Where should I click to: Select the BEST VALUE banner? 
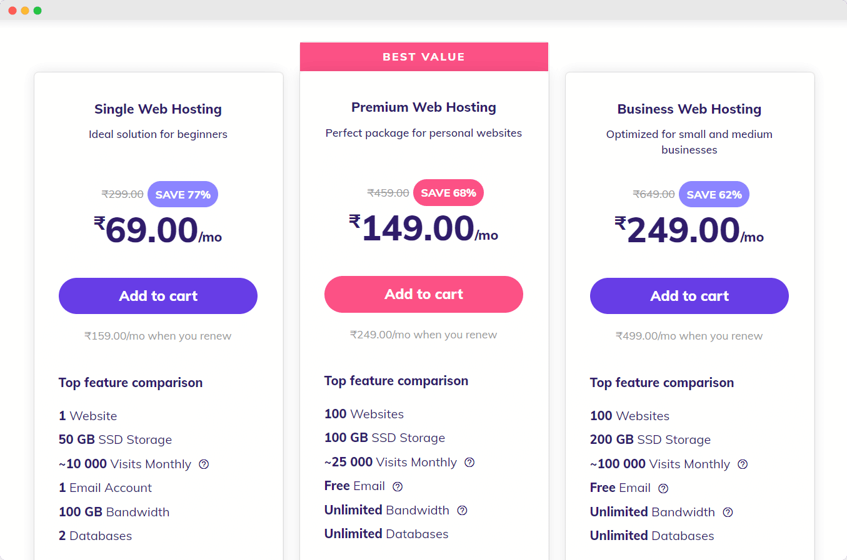[x=424, y=57]
